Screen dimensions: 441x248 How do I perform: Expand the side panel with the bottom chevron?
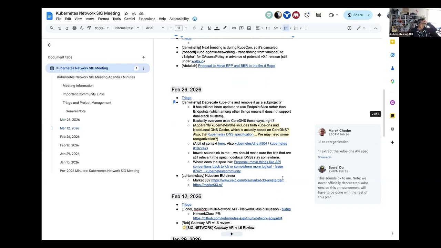pos(392,234)
